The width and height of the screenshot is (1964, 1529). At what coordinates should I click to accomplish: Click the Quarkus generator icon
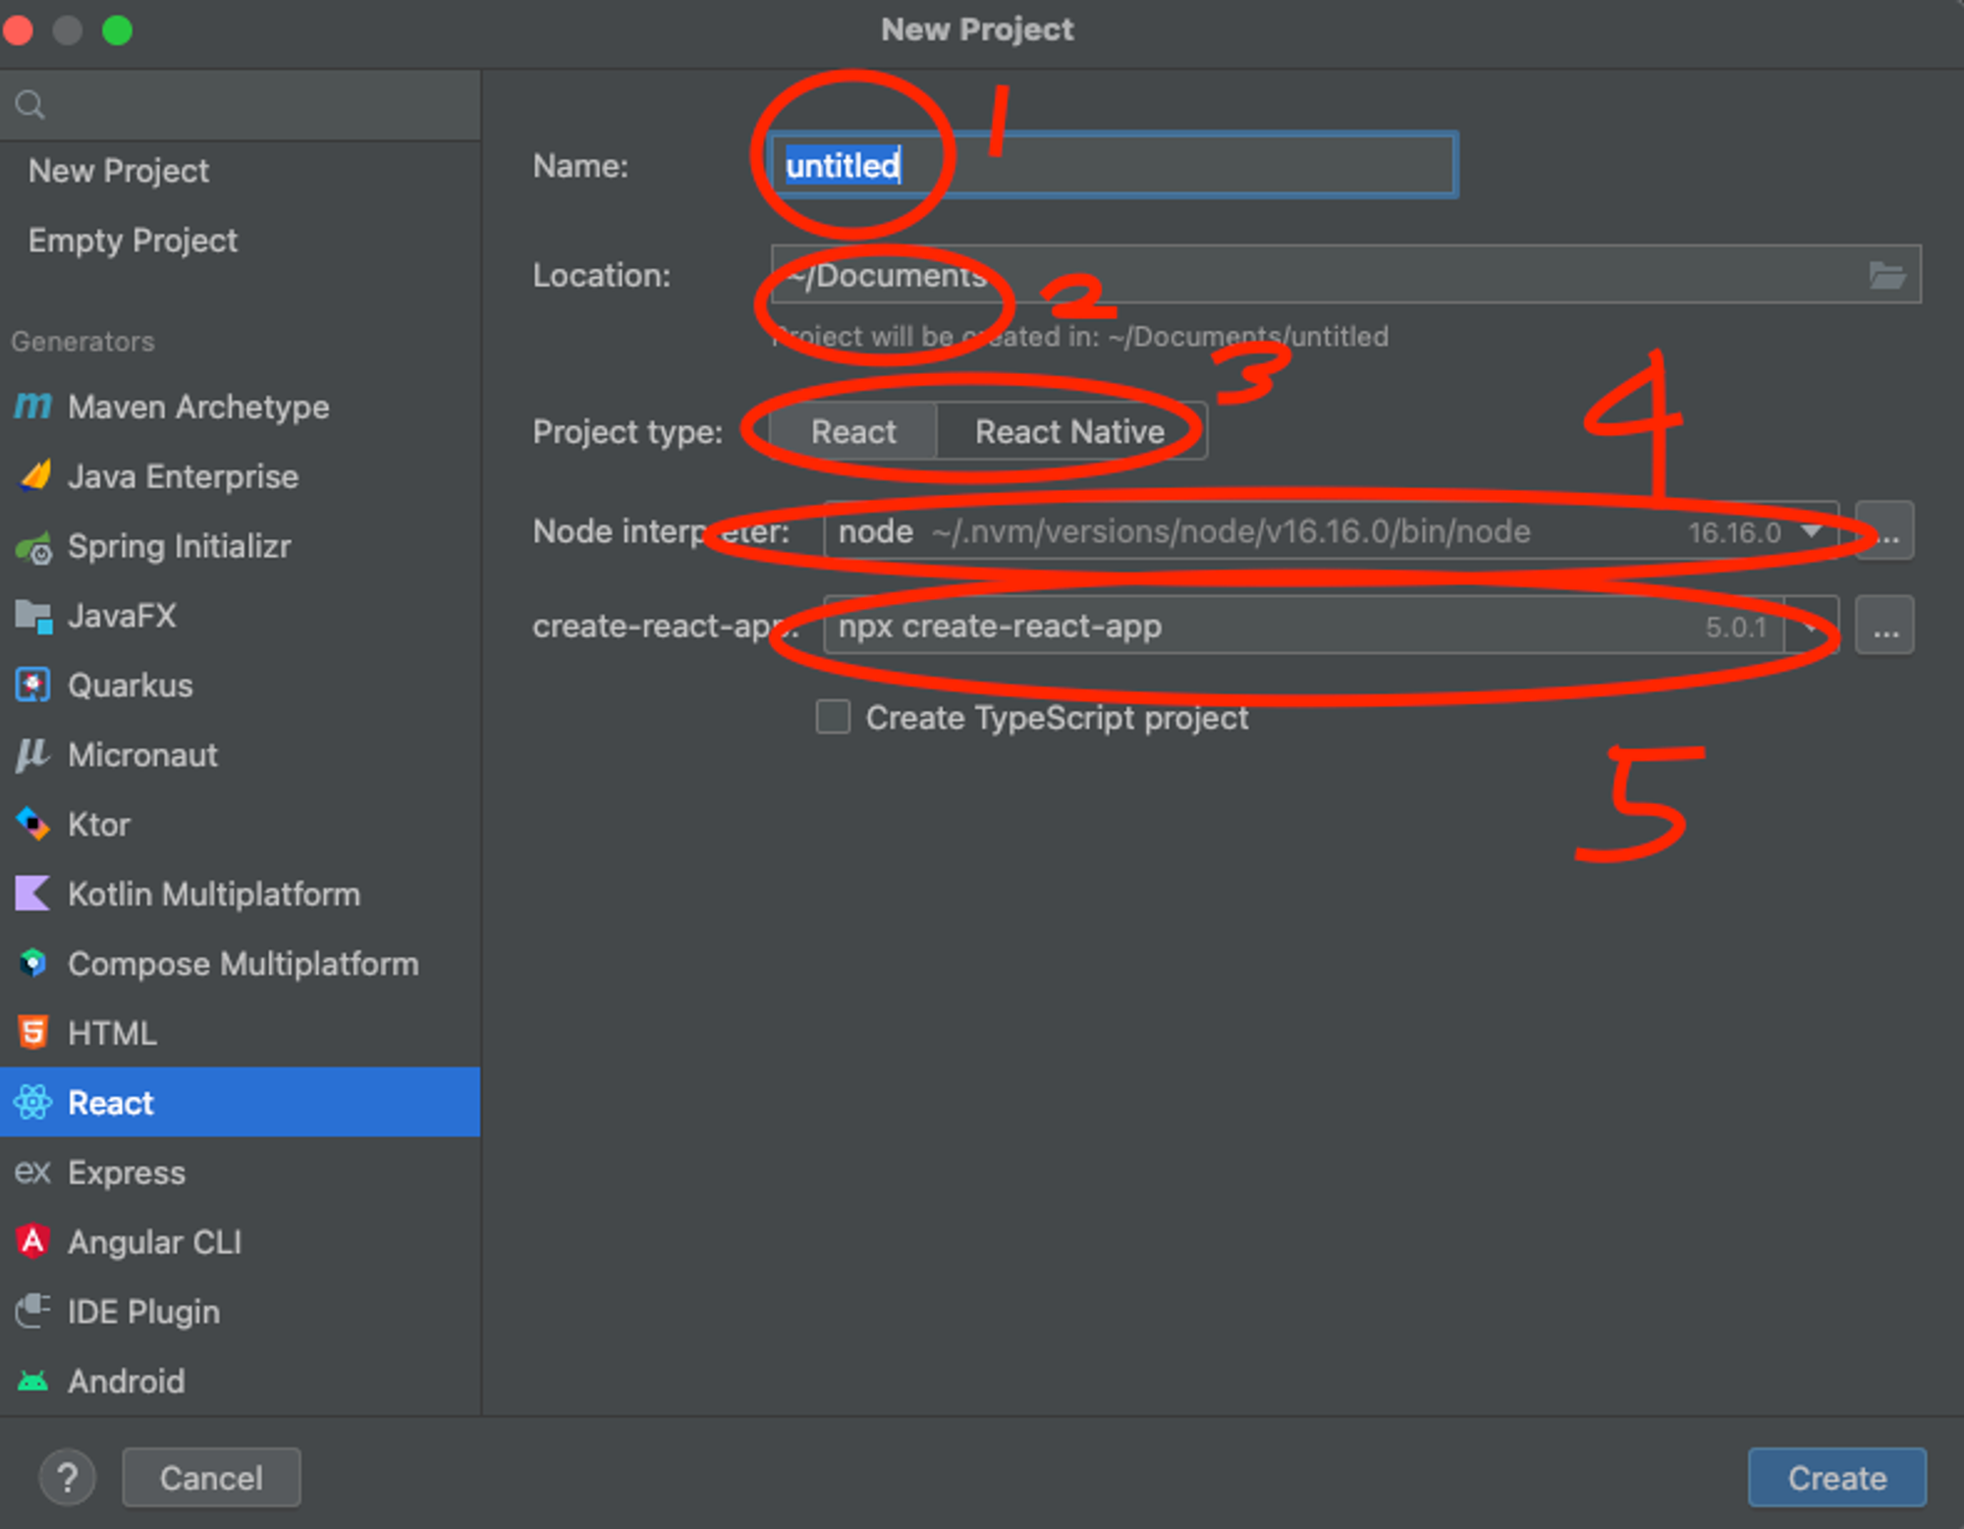point(32,684)
